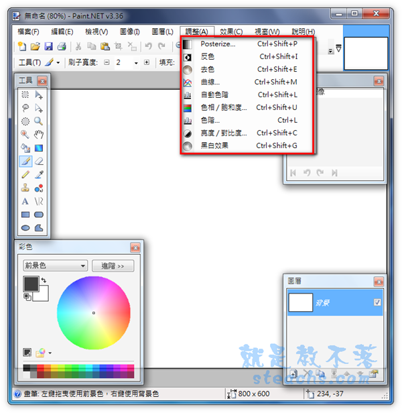Select the Rectangle Select tool

point(25,95)
